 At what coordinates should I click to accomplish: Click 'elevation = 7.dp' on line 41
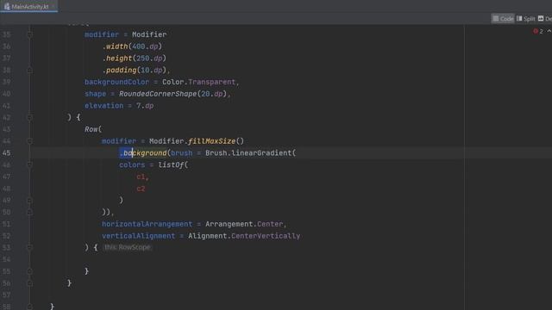119,106
